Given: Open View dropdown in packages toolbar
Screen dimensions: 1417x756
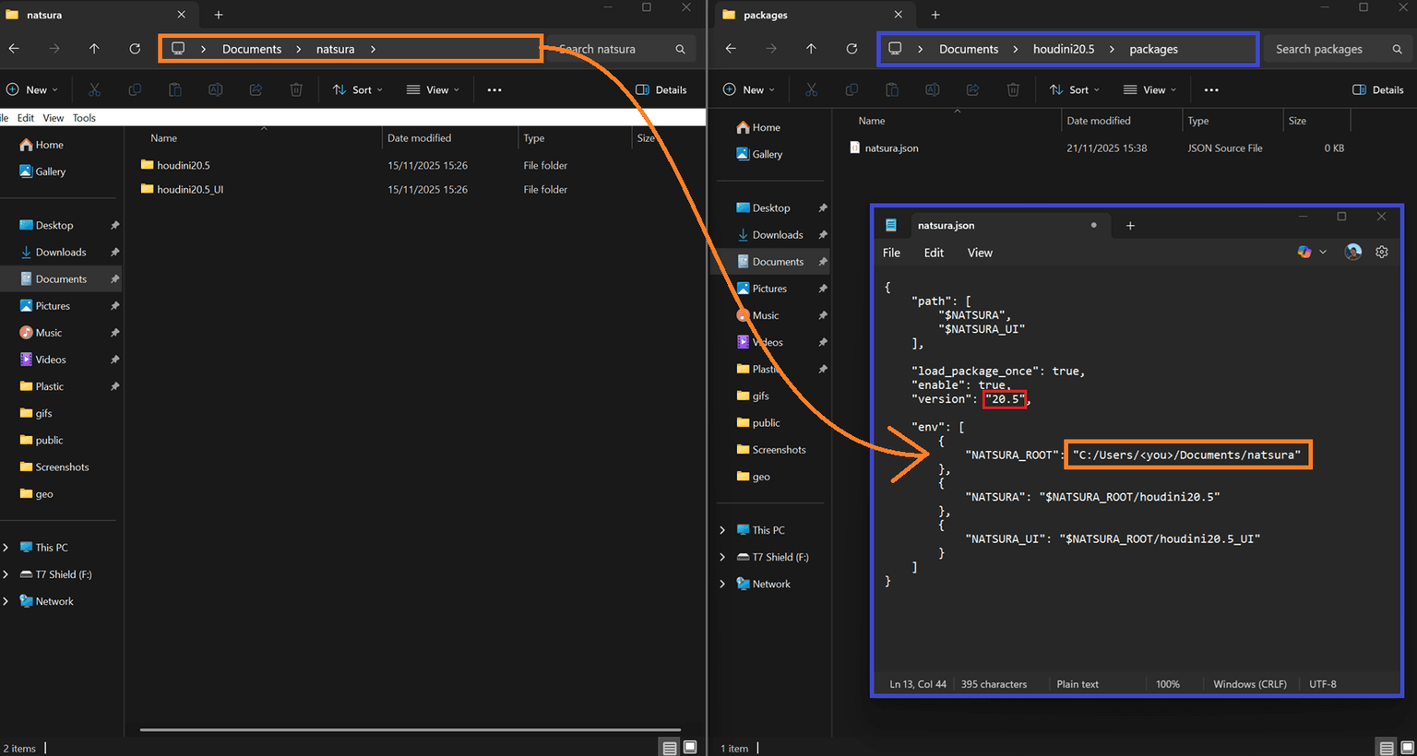Looking at the screenshot, I should pos(1149,89).
